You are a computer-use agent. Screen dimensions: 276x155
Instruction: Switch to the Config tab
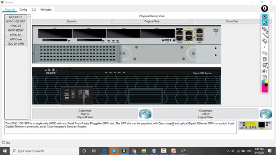[x=23, y=9]
